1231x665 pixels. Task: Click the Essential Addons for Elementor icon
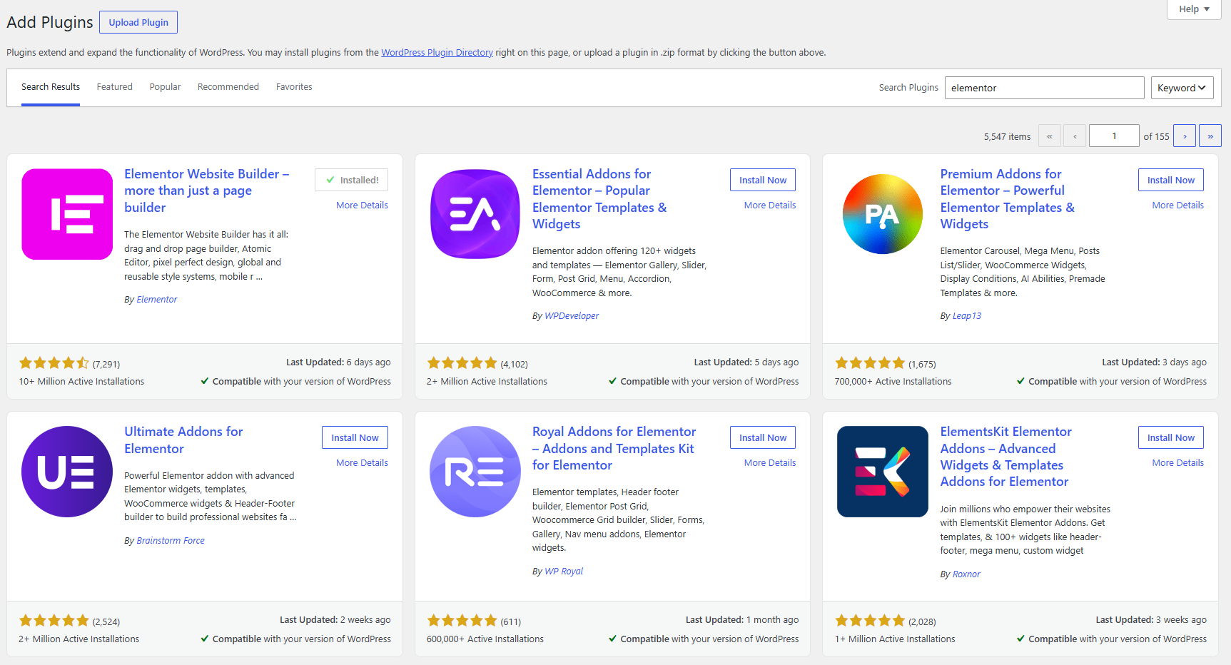(475, 214)
